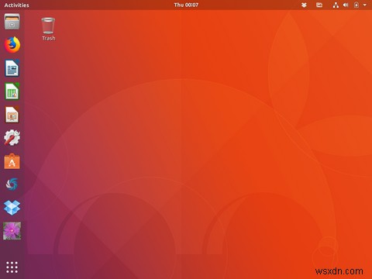372x279 pixels.
Task: Open LibreOffice Calc spreadsheet icon
Action: 12,91
